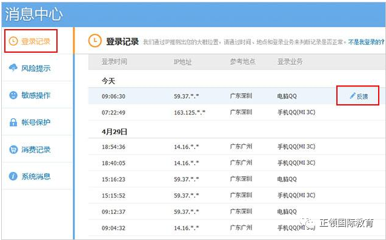Screen dimensions: 386x240
Task: Click the large clock icon in 登录记录 header
Action: (95, 41)
